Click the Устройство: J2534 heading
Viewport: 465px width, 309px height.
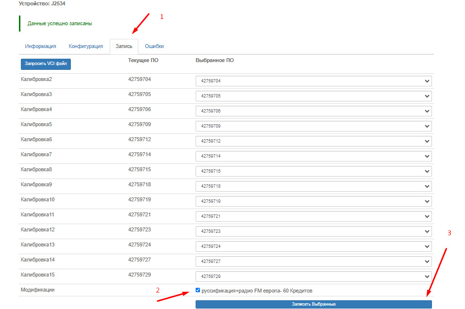[x=42, y=3]
